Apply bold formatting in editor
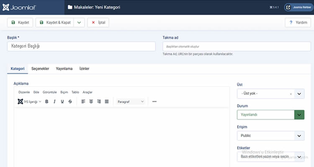Viewport: 314px width, 167px height. pos(46,101)
